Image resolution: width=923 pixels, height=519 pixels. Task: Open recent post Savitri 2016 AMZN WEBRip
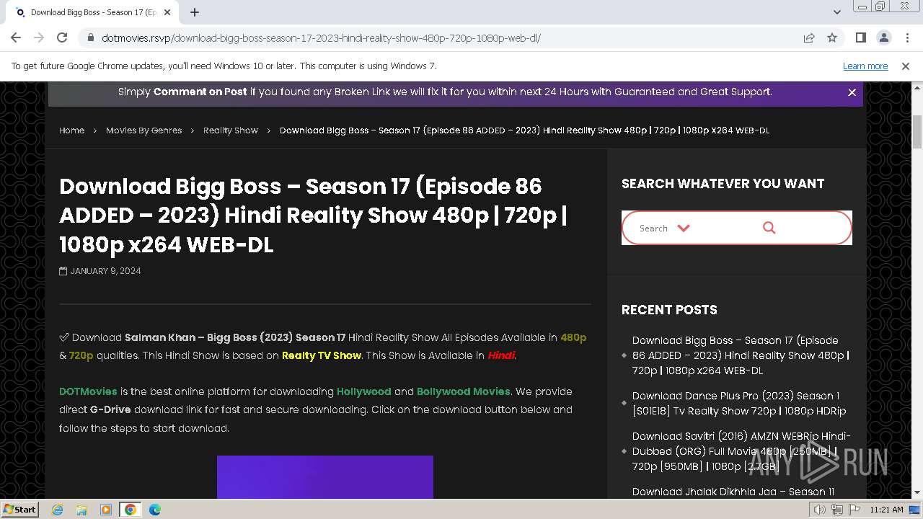[741, 451]
